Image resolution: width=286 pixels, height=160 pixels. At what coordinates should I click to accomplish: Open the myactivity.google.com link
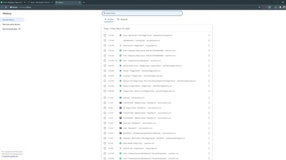11,156
